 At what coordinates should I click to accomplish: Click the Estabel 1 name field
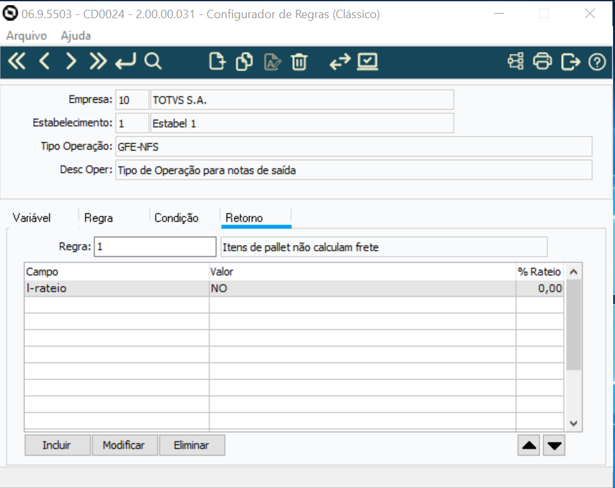click(x=302, y=123)
